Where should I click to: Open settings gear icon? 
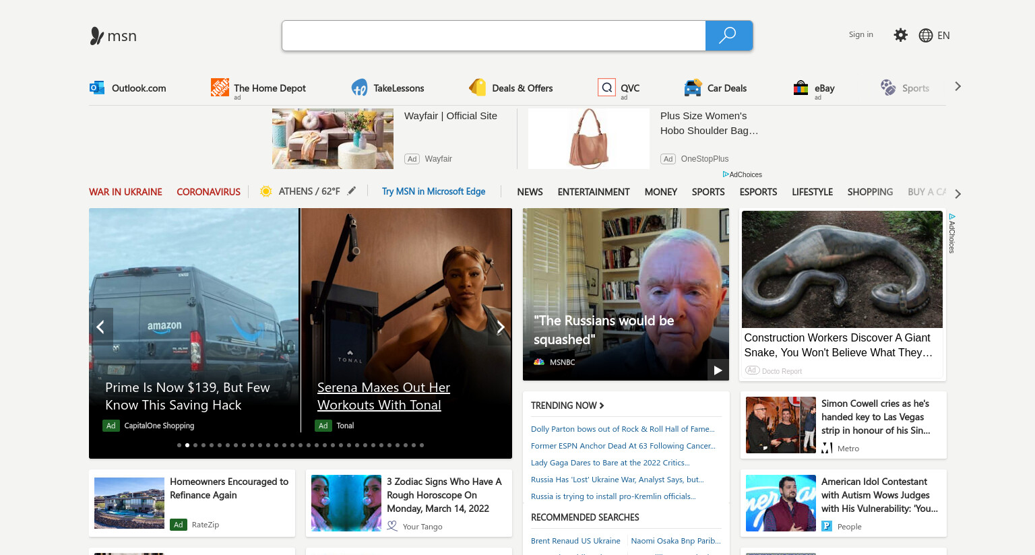click(x=900, y=35)
